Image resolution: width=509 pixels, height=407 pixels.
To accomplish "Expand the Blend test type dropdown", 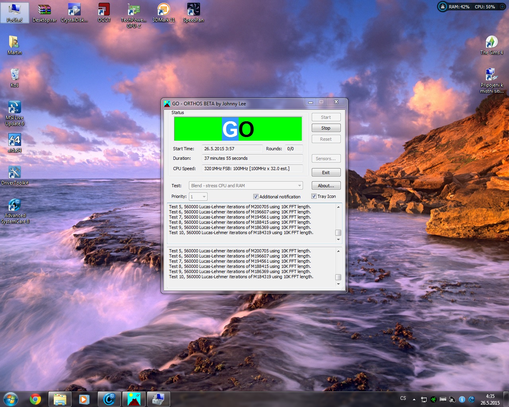I will coord(299,186).
